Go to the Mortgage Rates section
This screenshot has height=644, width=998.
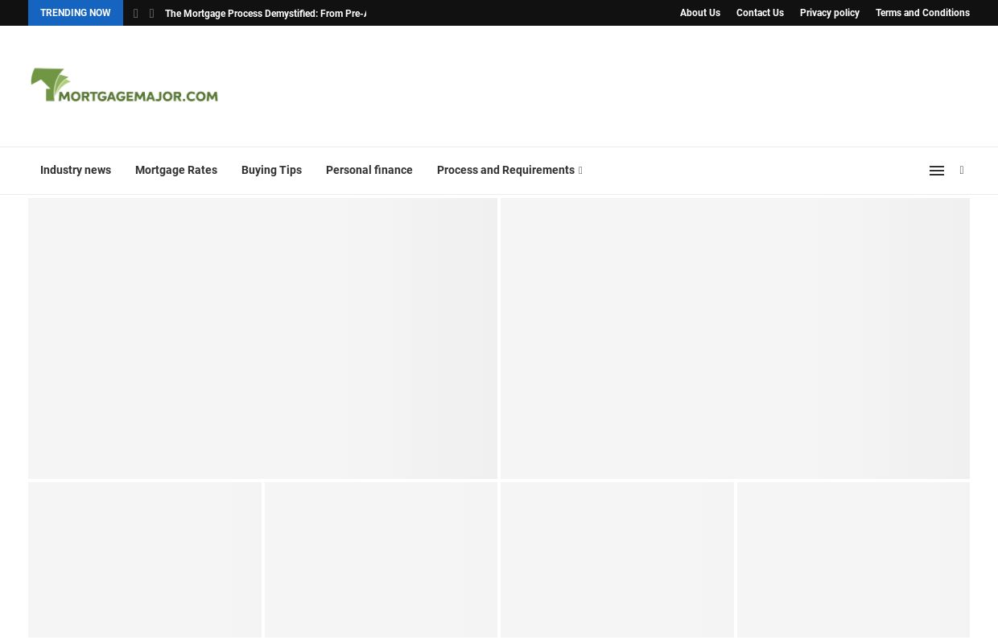(x=176, y=171)
